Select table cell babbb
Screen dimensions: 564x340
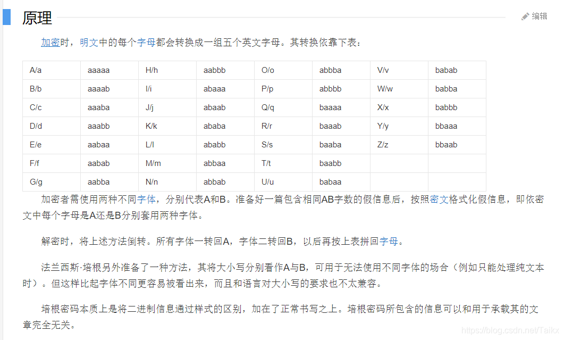click(457, 107)
